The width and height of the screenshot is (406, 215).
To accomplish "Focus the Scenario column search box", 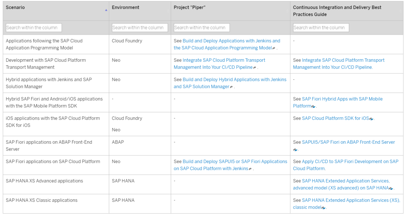I will point(34,28).
